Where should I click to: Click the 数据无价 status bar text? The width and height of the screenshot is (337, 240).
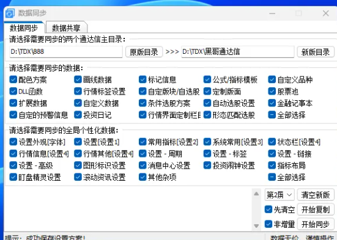[x=284, y=238]
